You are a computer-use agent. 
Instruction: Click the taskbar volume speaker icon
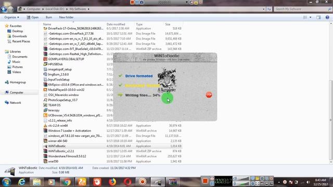[308, 182]
